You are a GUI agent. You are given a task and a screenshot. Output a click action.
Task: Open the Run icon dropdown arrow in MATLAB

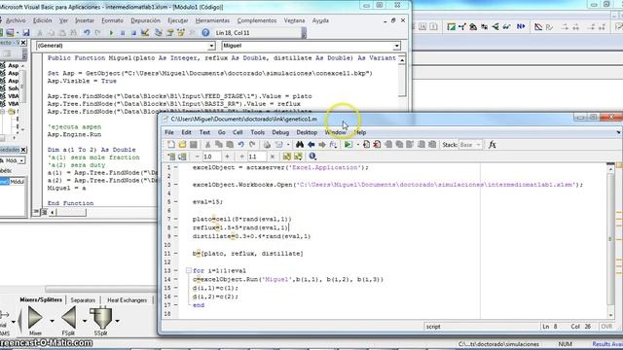tap(357, 145)
